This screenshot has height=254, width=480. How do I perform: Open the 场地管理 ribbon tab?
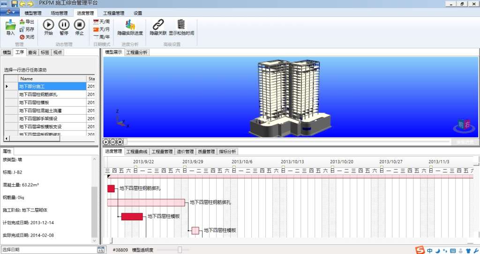59,13
